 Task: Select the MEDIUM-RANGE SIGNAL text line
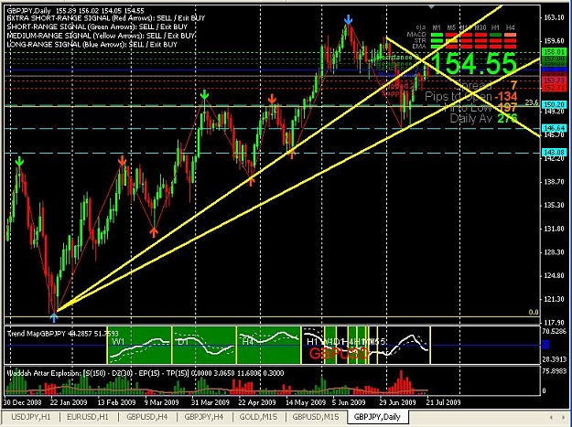tap(101, 36)
